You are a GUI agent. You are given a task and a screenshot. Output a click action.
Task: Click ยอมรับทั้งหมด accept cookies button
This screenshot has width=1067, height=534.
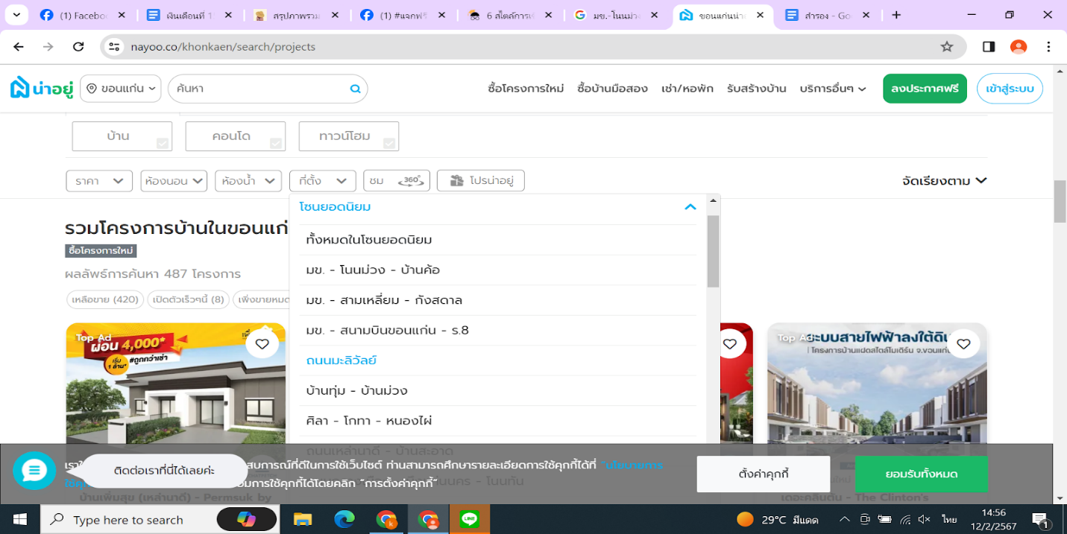click(x=922, y=474)
